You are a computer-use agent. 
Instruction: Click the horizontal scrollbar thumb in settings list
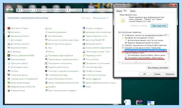[136, 62]
